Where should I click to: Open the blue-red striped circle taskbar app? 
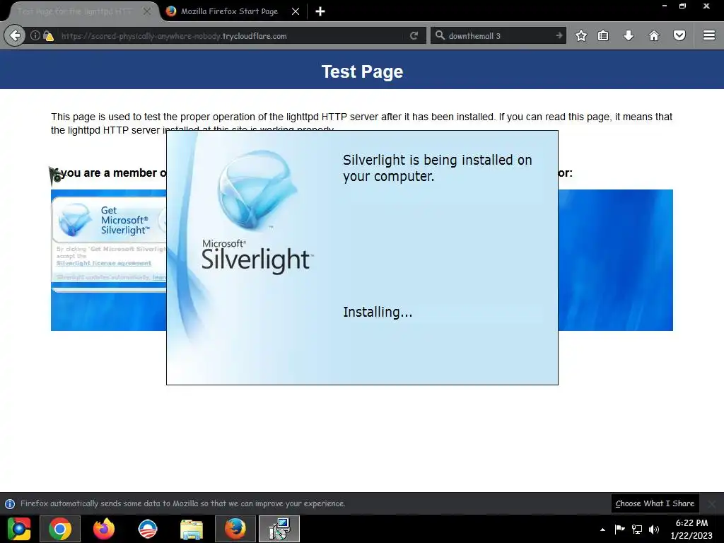coord(148,529)
